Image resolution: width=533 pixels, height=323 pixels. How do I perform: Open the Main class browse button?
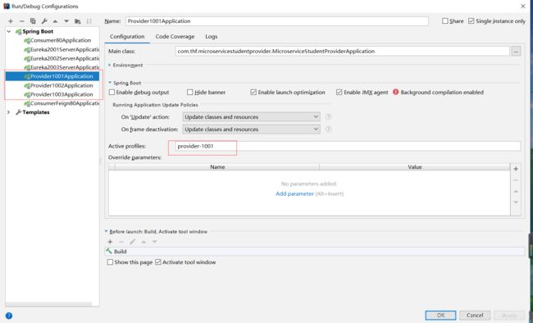[x=516, y=52]
